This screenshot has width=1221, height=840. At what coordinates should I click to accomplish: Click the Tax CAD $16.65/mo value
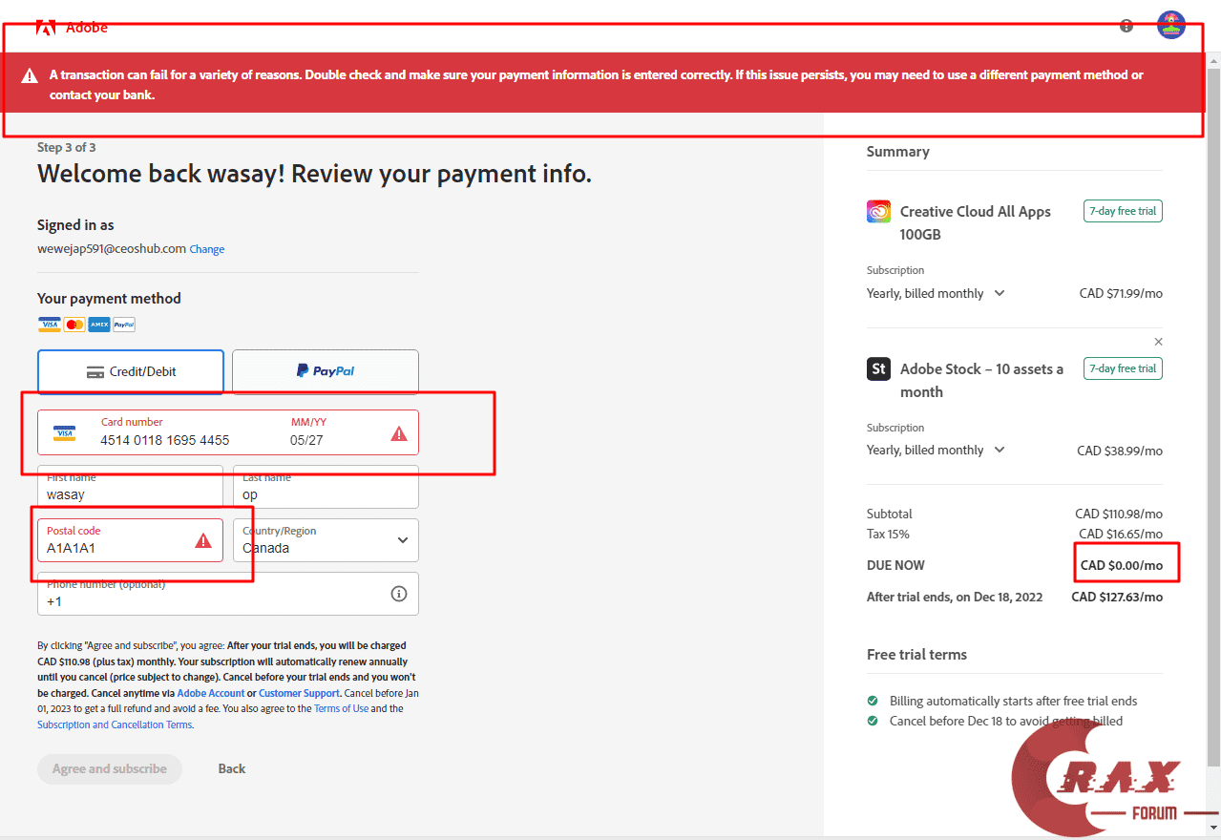(1121, 534)
